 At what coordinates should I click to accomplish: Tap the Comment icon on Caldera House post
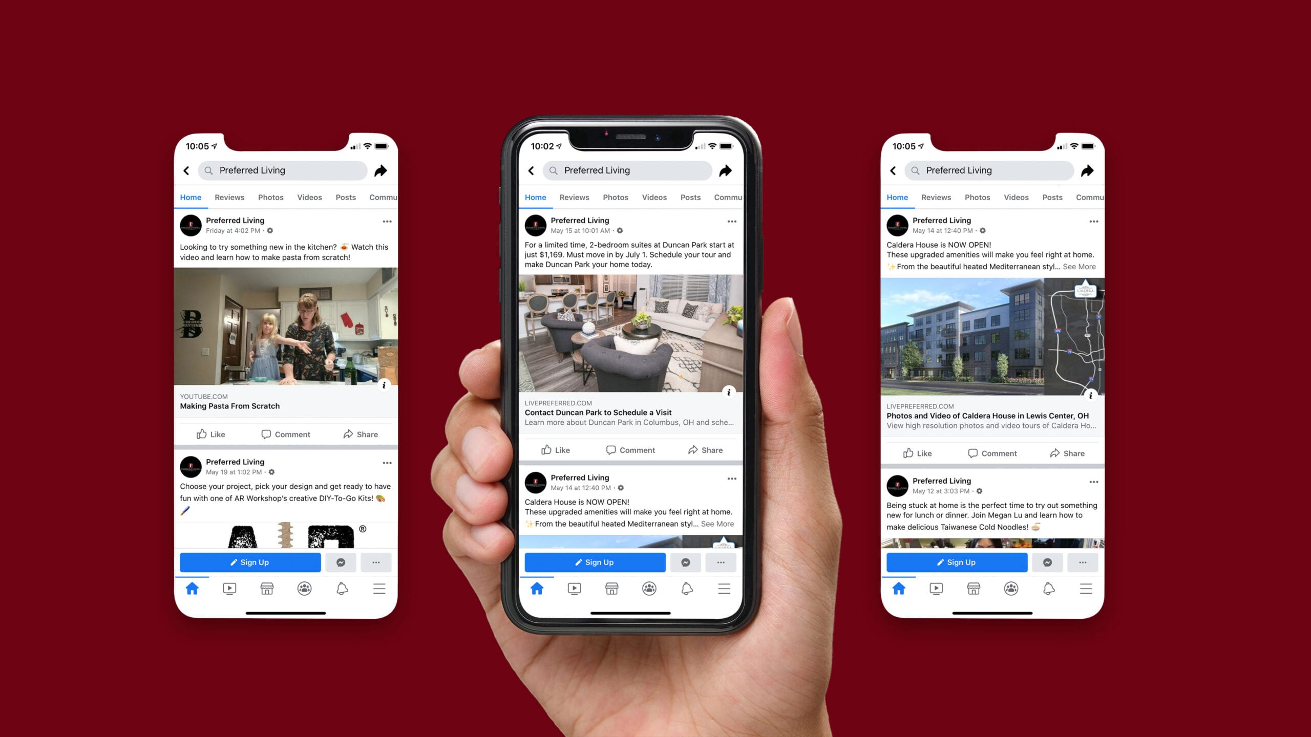tap(990, 452)
